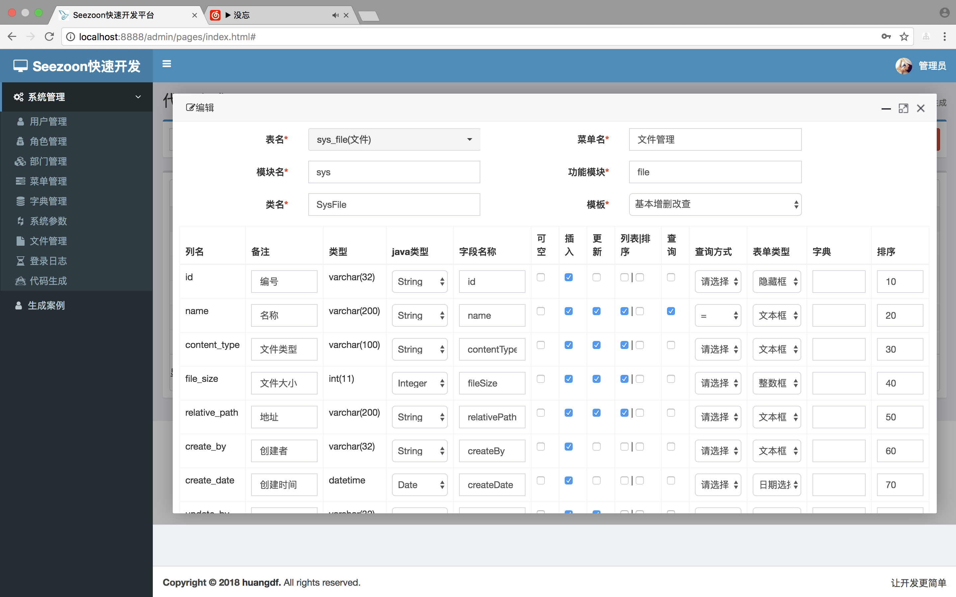Open java类型 Date dropdown for create_date
Viewport: 956px width, 597px height.
(x=419, y=484)
